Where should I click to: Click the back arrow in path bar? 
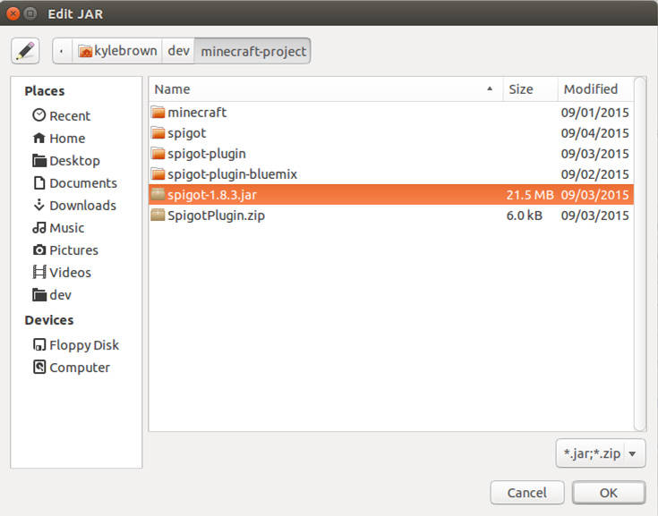62,51
